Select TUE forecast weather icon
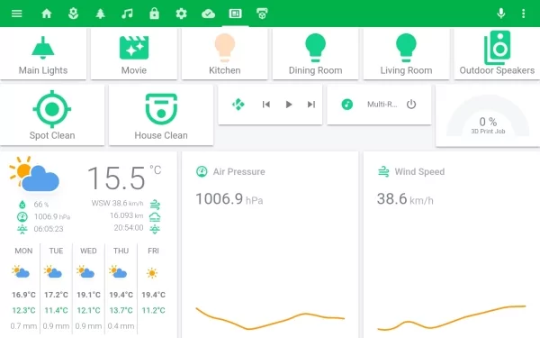Image resolution: width=540 pixels, height=338 pixels. (53, 272)
